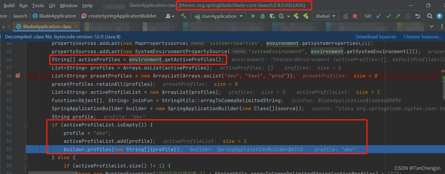Open the Git menu
The height and width of the screenshot is (174, 445).
(52, 5)
